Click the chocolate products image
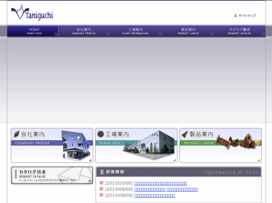Screen dimensions: 272x203 (x=238, y=141)
